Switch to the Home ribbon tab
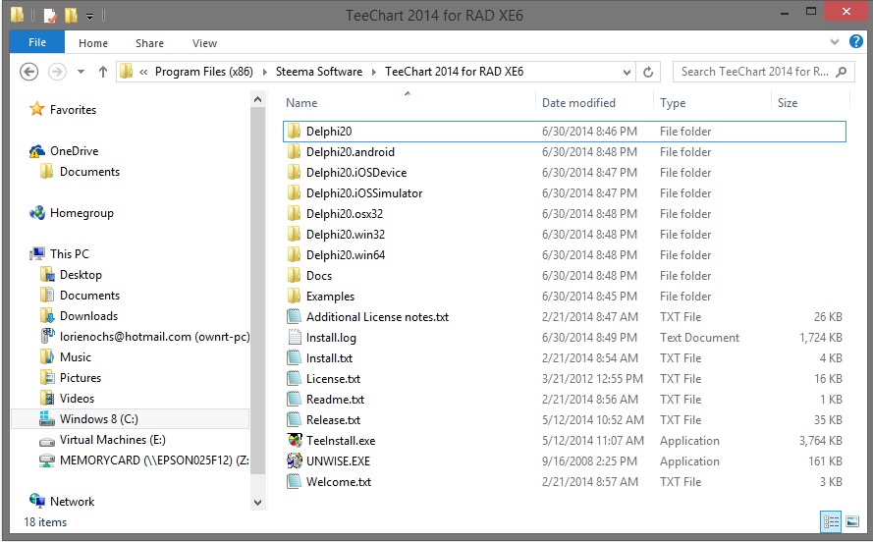 pos(93,43)
